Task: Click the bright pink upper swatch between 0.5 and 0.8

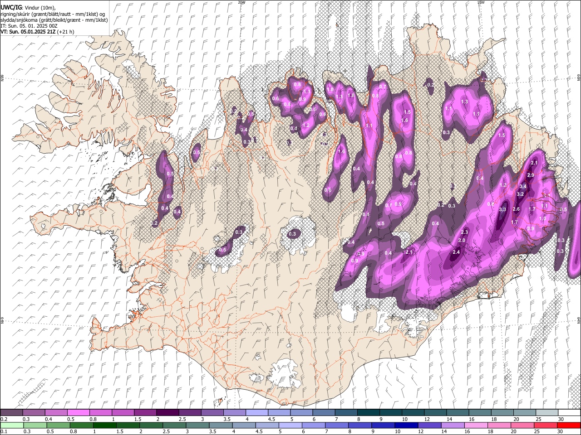Action: [78, 412]
